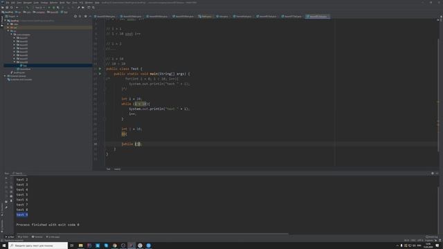This screenshot has width=443, height=249.
Task: Click the locate current file target icon
Action: tap(75, 17)
